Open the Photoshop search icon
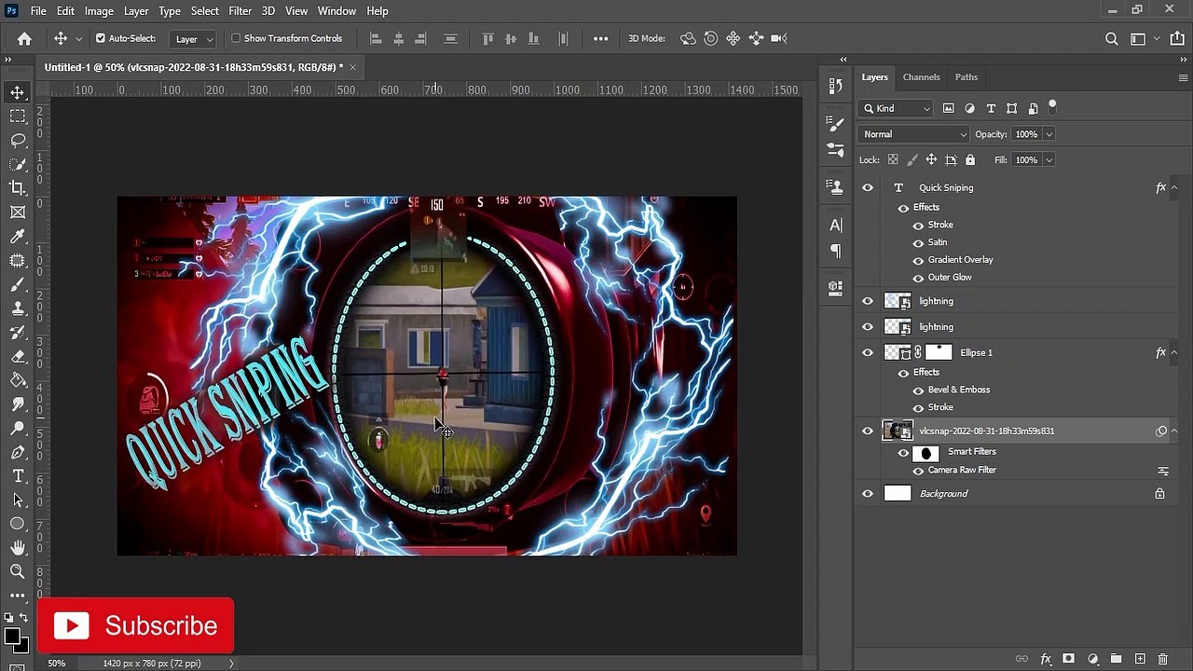This screenshot has width=1193, height=671. point(1111,38)
